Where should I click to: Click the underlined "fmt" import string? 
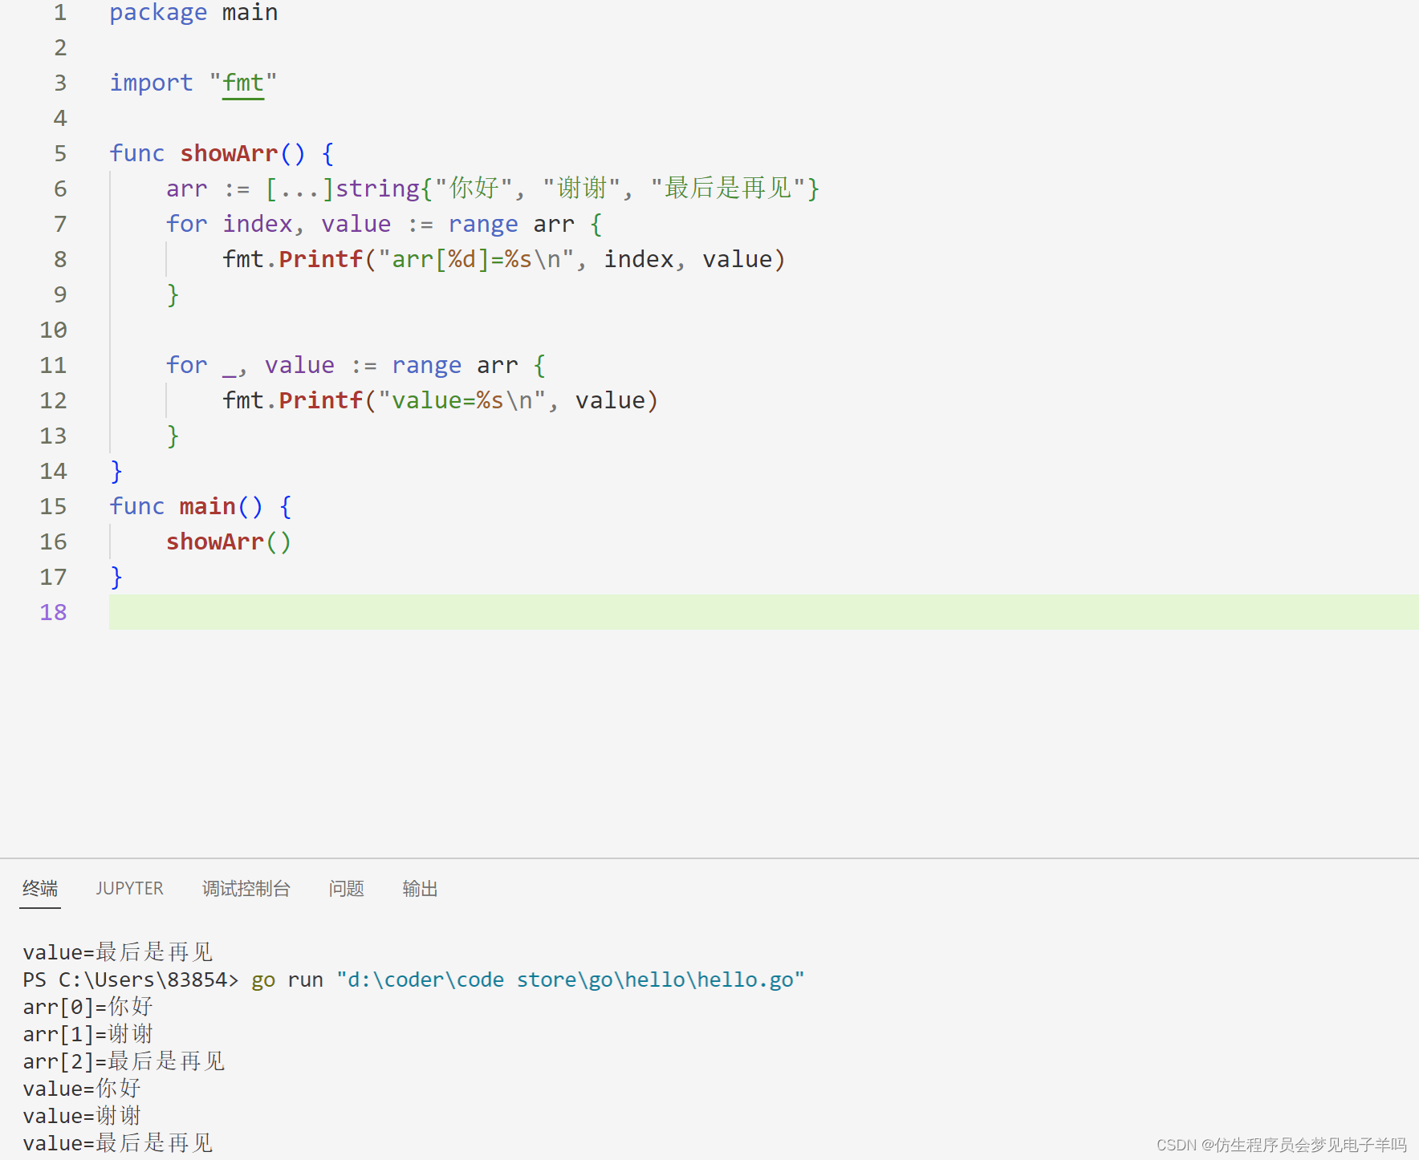[243, 83]
